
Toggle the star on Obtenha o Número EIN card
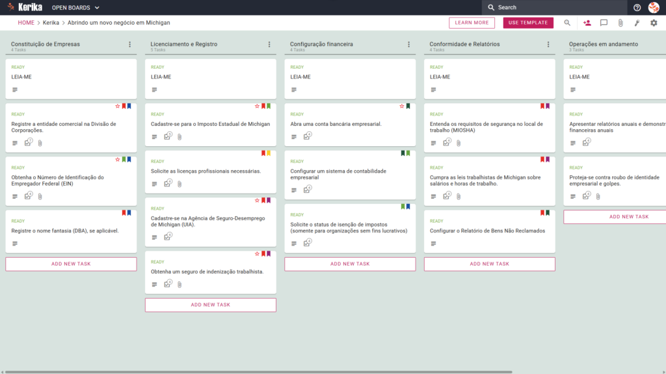[118, 160]
